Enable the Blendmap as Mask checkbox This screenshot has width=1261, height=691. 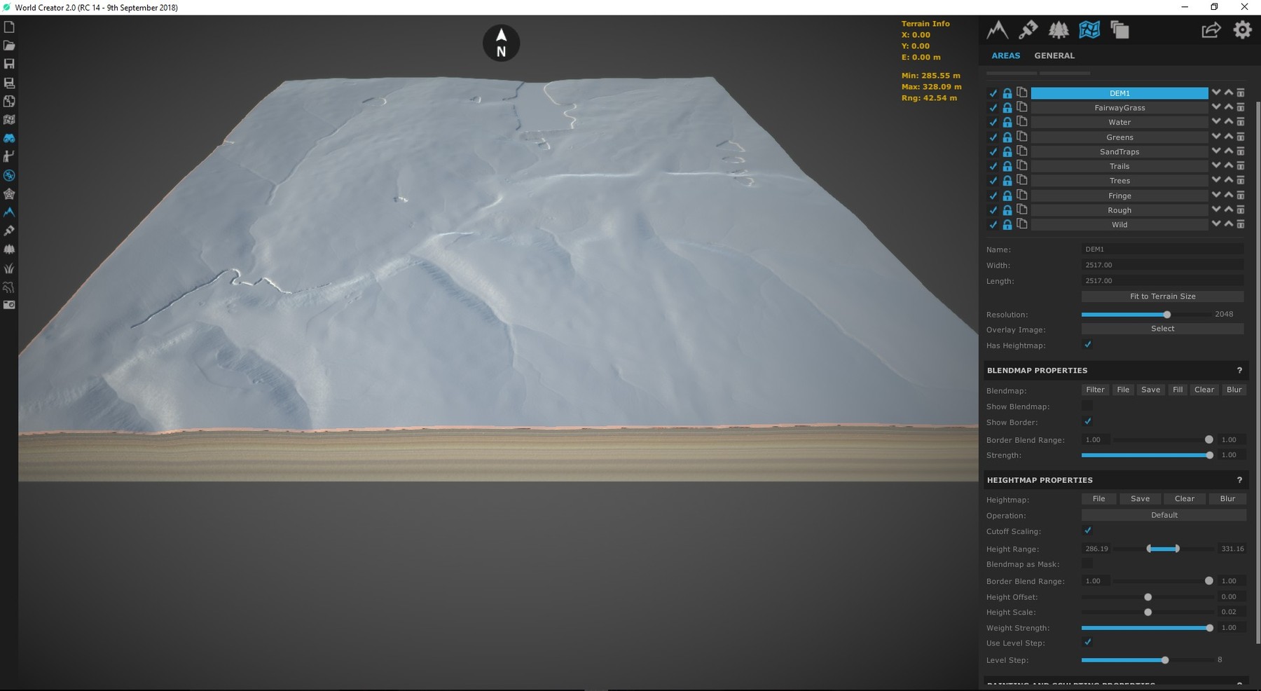coord(1087,563)
